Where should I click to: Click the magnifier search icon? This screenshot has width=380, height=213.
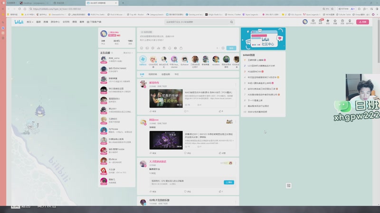pyautogui.click(x=231, y=22)
